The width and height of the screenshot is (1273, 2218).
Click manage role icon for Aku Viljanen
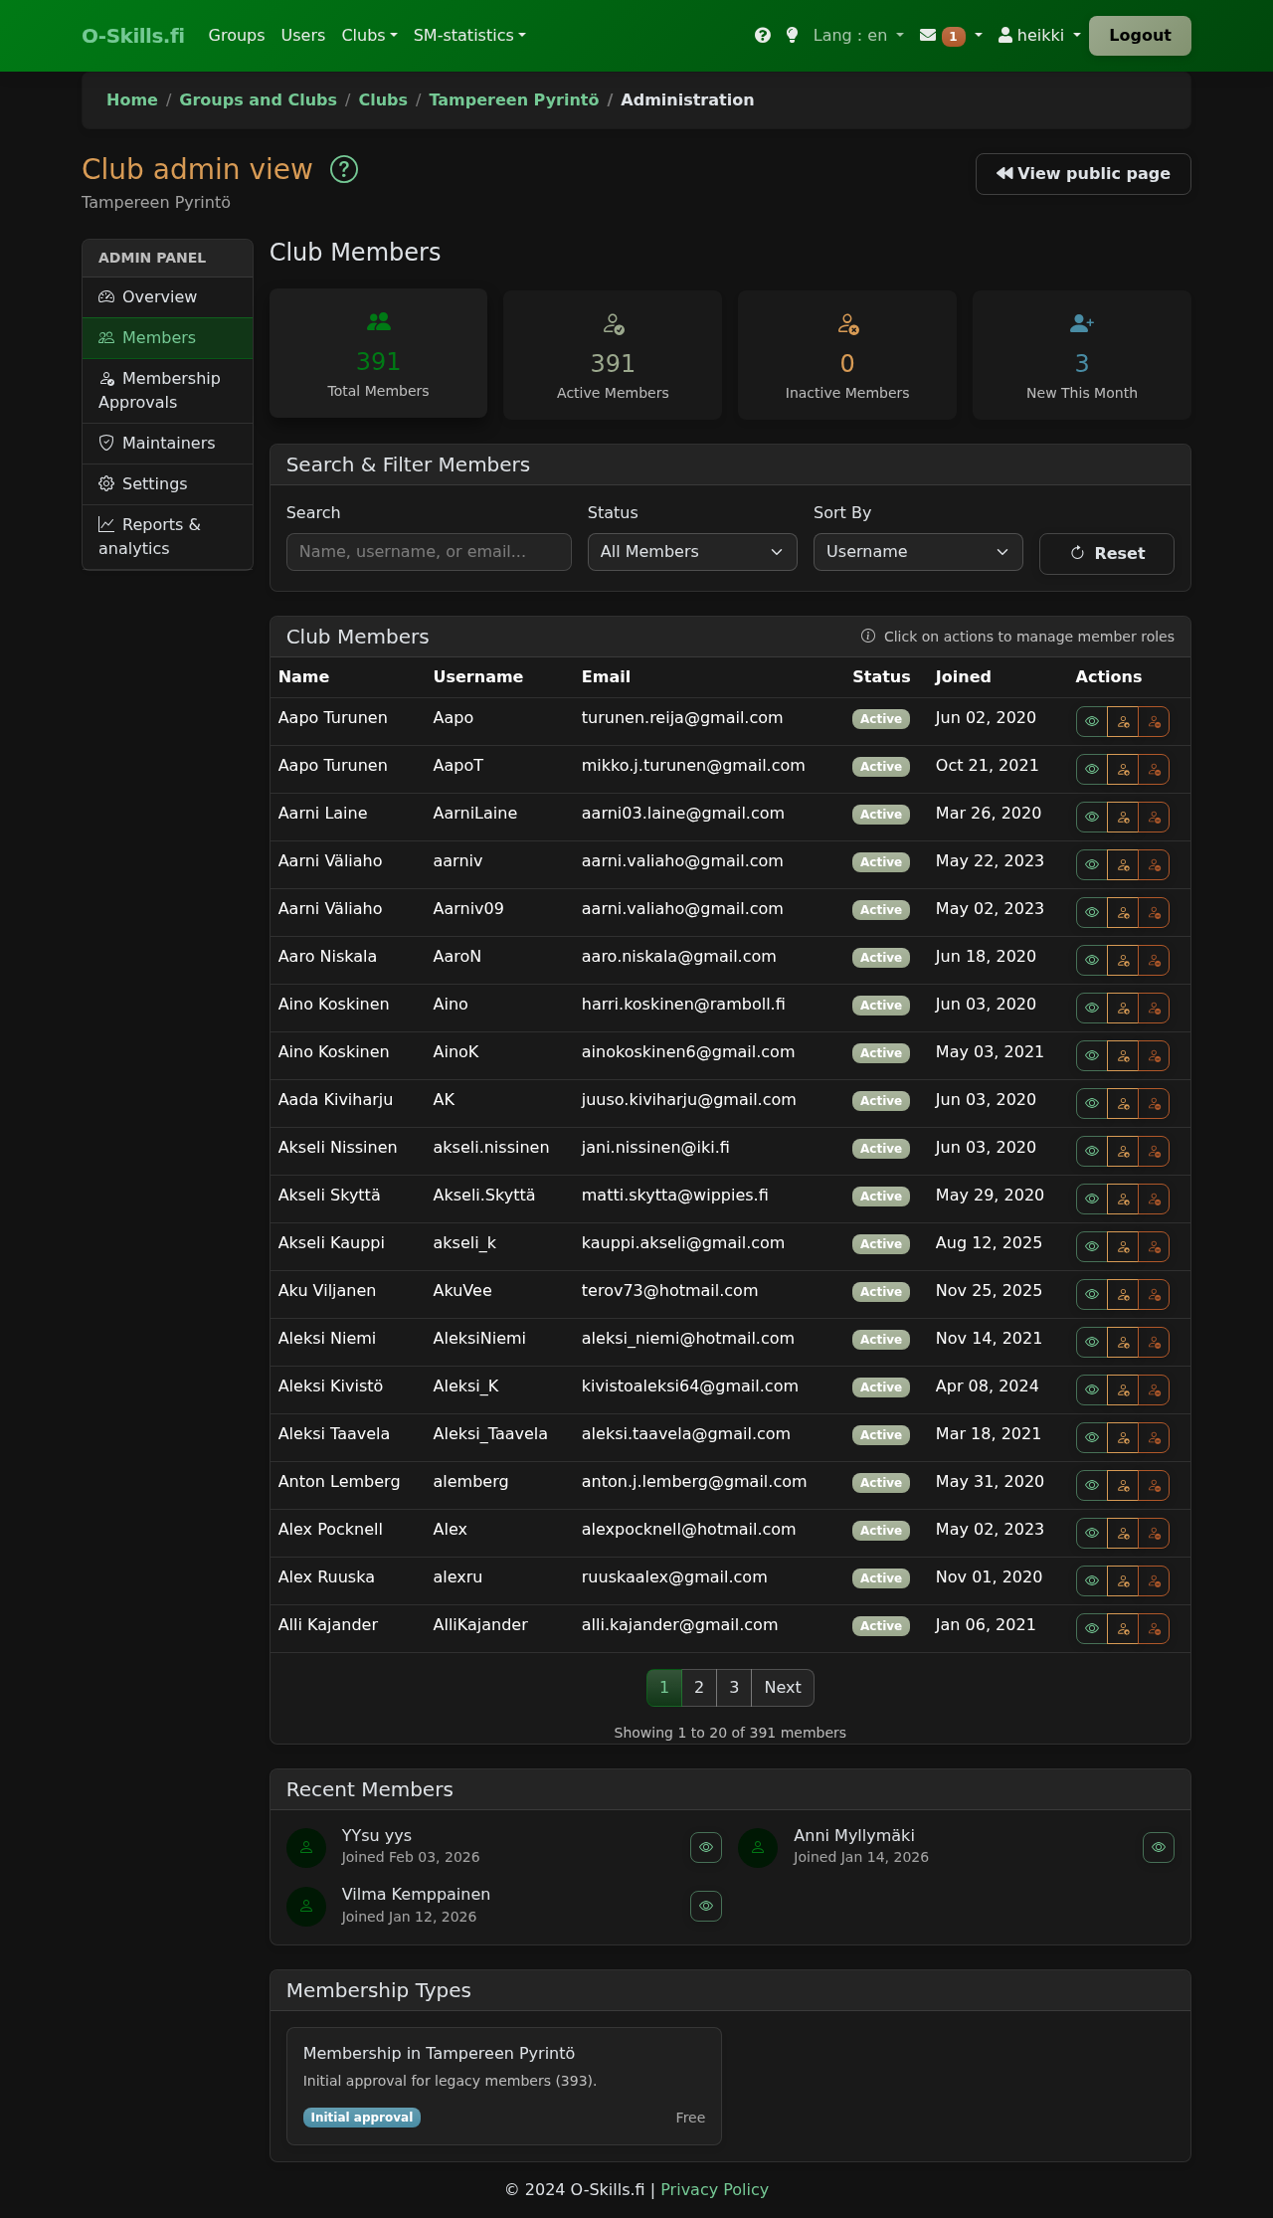point(1123,1295)
